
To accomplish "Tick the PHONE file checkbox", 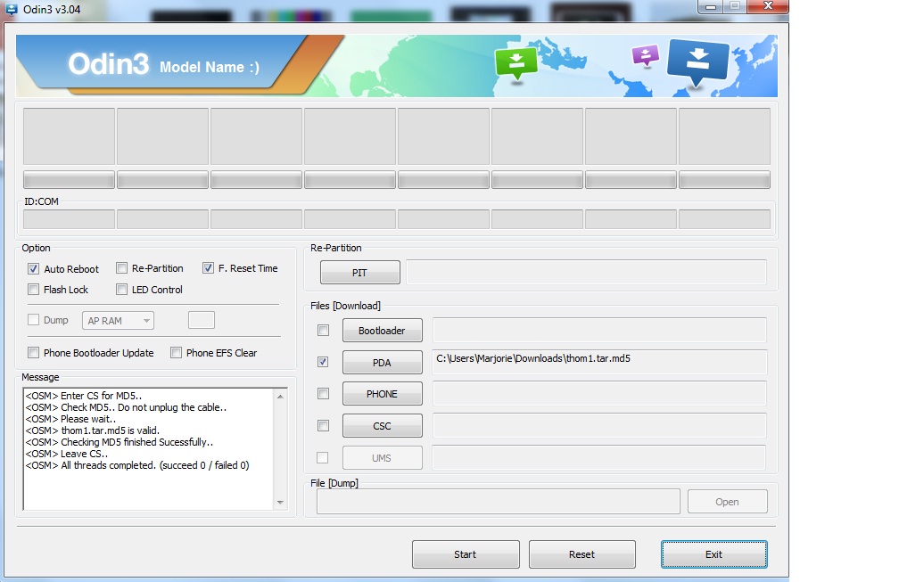I will pyautogui.click(x=324, y=394).
